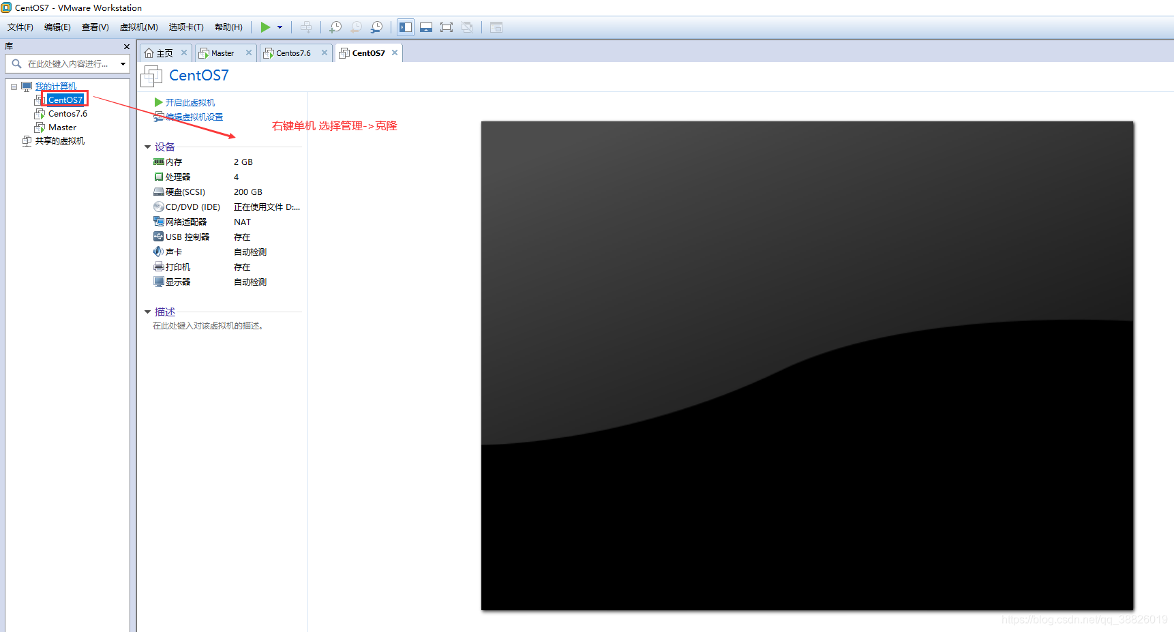
Task: Select 我的计算机 in the library tree
Action: click(x=55, y=87)
